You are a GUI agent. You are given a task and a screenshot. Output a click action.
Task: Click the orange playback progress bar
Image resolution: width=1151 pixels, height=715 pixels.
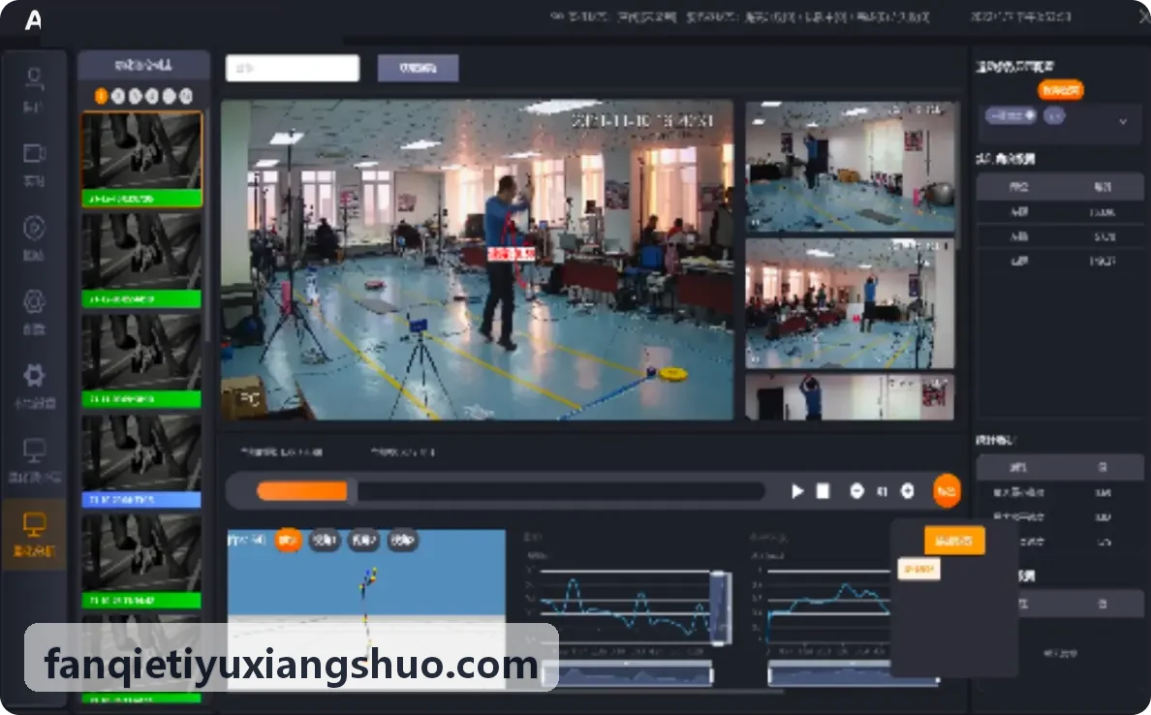[x=302, y=491]
